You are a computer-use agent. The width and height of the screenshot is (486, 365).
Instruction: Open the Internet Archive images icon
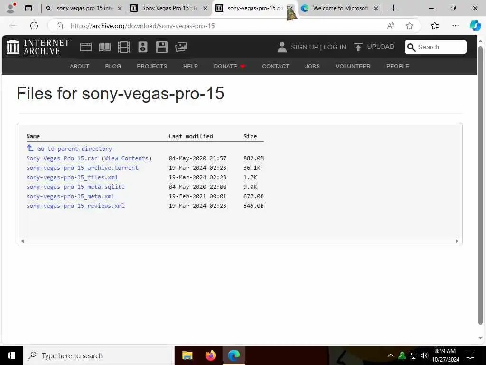click(181, 47)
